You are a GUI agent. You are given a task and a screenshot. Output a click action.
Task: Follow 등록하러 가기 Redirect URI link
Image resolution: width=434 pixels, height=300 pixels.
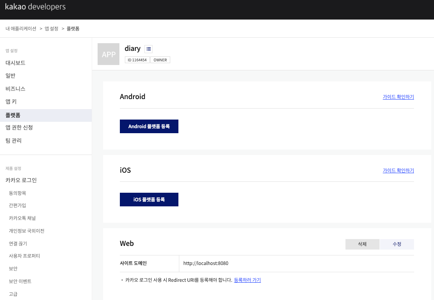click(247, 280)
